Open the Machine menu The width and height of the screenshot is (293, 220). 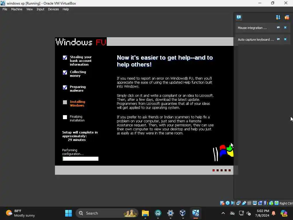[17, 9]
